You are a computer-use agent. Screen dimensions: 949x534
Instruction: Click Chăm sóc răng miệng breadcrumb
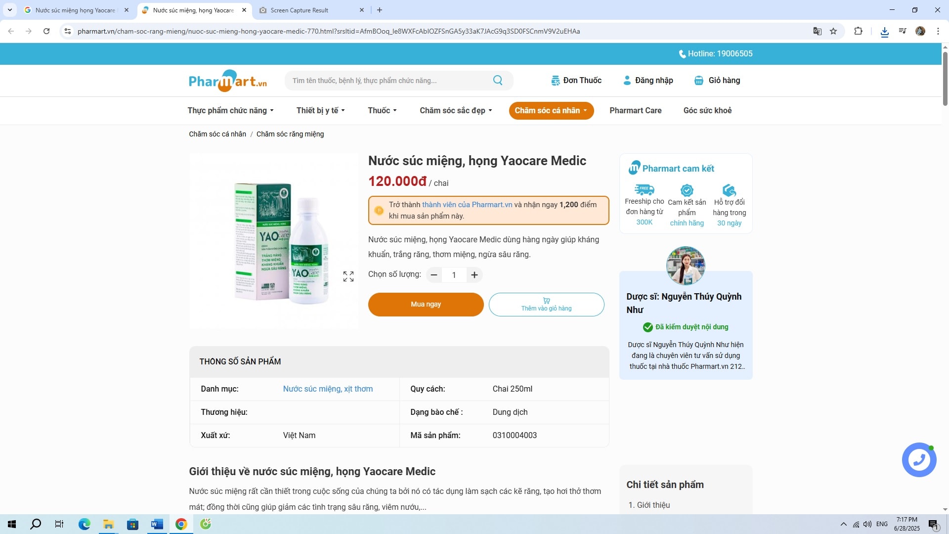point(290,134)
